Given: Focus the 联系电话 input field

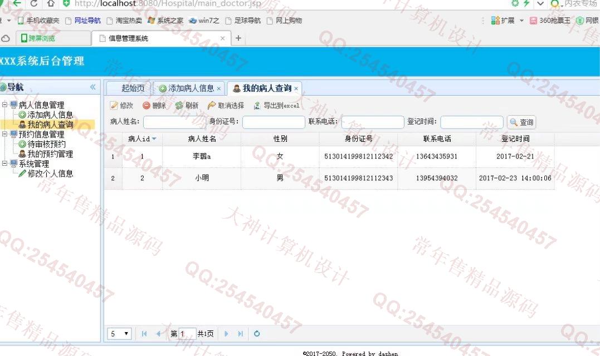Looking at the screenshot, I should click(373, 122).
